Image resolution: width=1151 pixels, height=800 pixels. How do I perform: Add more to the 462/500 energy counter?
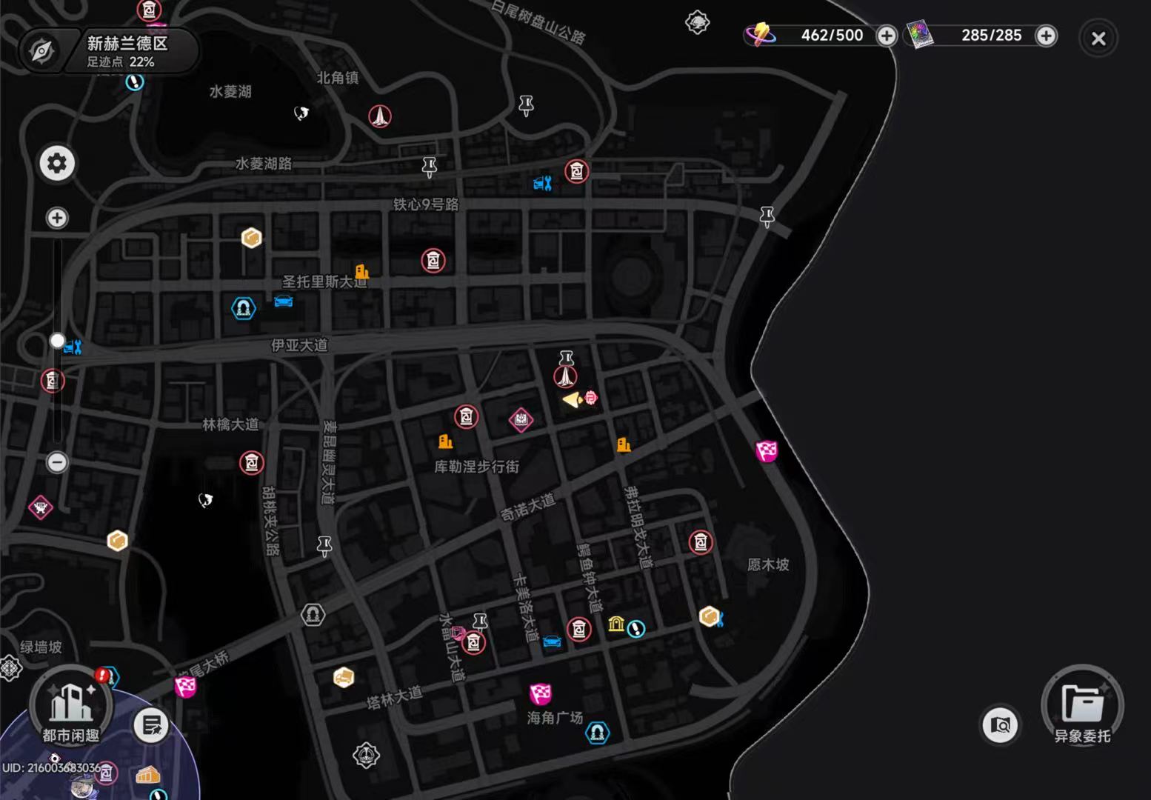coord(886,36)
